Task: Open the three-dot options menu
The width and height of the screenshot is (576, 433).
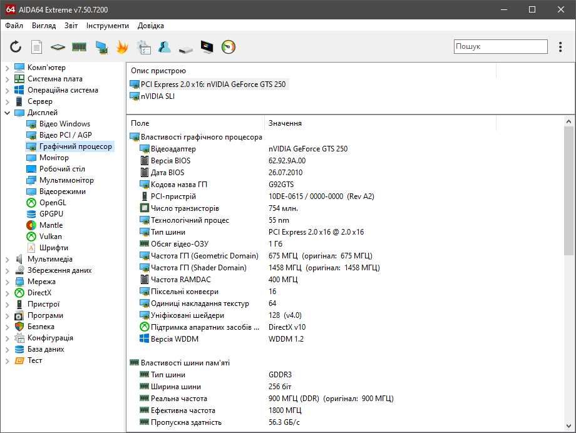Action: coord(560,47)
